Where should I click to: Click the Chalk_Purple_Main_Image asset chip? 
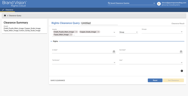point(65,32)
